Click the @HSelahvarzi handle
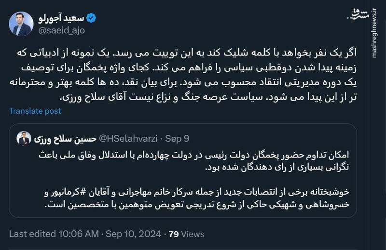Image resolution: width=386 pixels, height=250 pixels. point(127,139)
